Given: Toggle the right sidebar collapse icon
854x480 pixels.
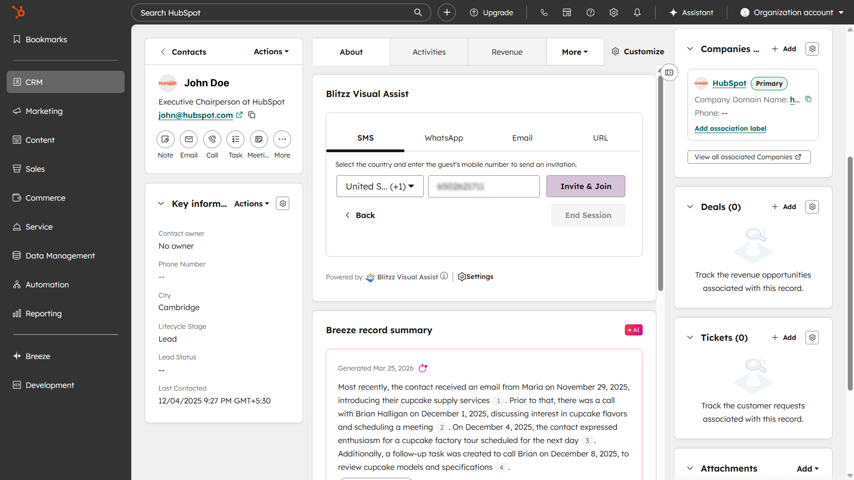Looking at the screenshot, I should (669, 73).
